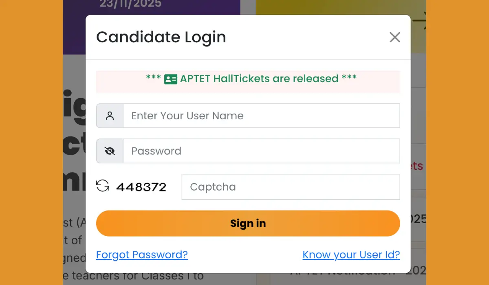This screenshot has height=285, width=489.
Task: Click into the Captcha text box
Action: (x=291, y=187)
